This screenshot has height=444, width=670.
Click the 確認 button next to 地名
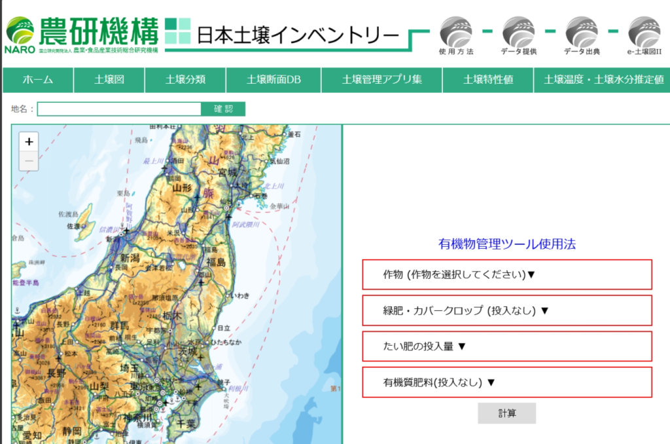[x=223, y=109]
